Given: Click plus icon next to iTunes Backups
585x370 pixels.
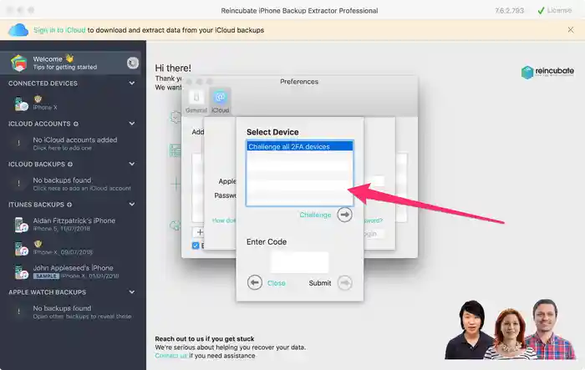Looking at the screenshot, I should click(x=69, y=205).
